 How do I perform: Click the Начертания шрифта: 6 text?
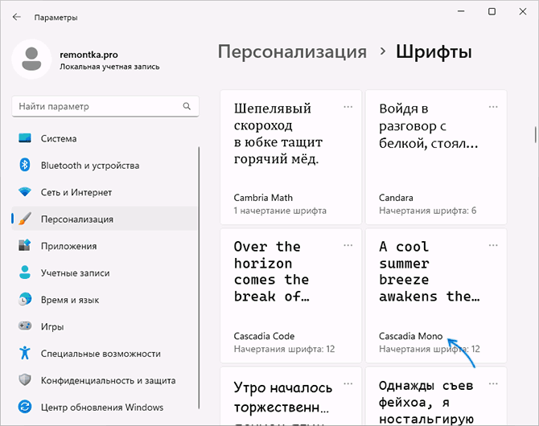pyautogui.click(x=428, y=211)
